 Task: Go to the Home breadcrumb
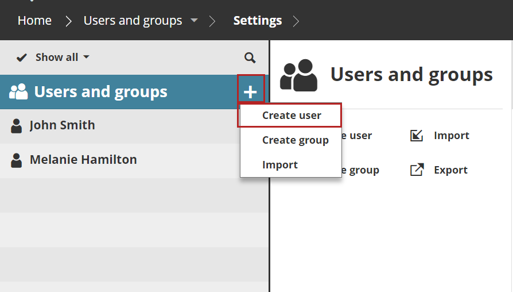coord(34,21)
